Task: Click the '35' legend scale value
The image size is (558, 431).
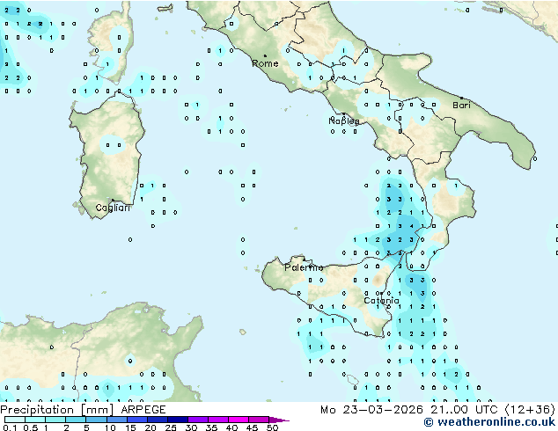Action: point(212,427)
